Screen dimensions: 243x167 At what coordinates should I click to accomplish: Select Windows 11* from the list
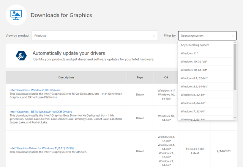pyautogui.click(x=189, y=53)
